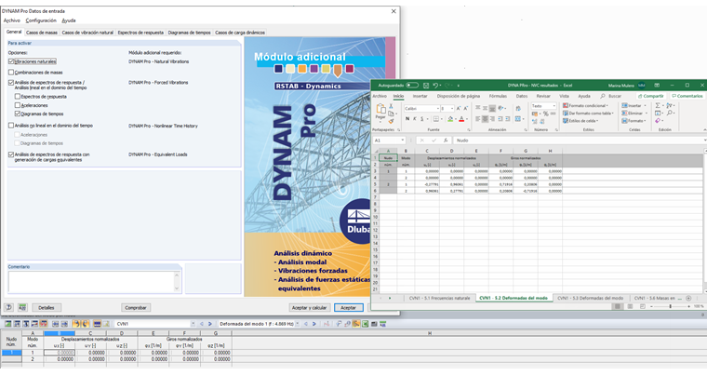Viewport: 707px width, 375px height.
Task: Click the insert function fx icon
Action: click(446, 141)
